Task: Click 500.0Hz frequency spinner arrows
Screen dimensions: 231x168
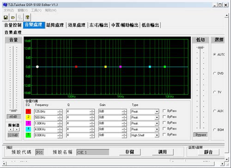Action: [x=60, y=118]
